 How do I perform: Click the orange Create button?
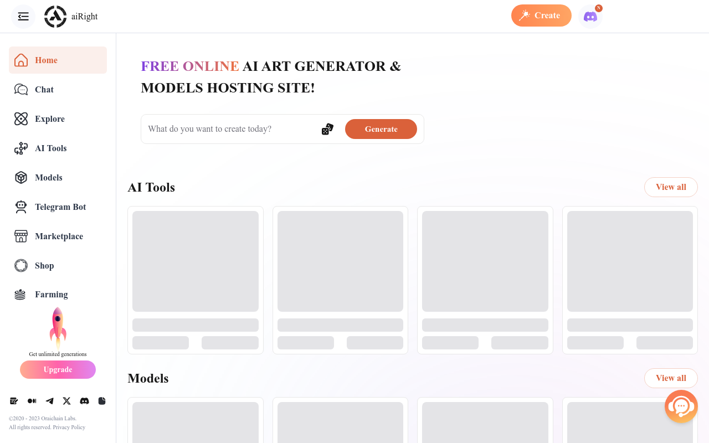click(541, 16)
